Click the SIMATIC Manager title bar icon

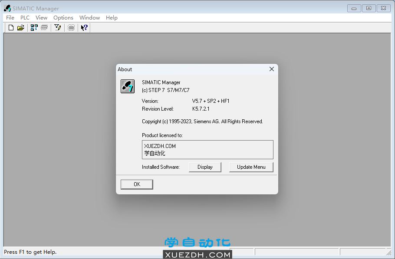pos(7,8)
